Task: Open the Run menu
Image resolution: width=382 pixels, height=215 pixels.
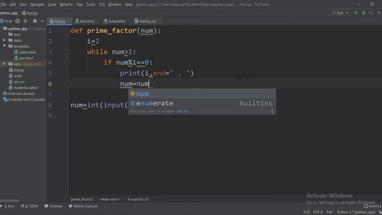Action: click(79, 4)
